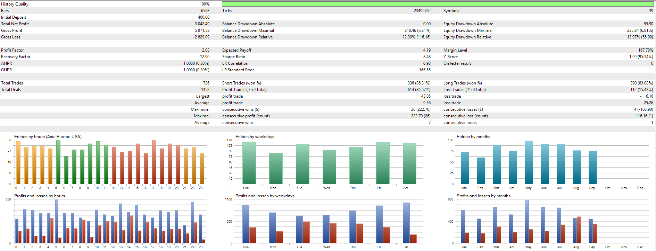Click hour 17 bar in Entries by hours
The width and height of the screenshot is (656, 251).
154,162
